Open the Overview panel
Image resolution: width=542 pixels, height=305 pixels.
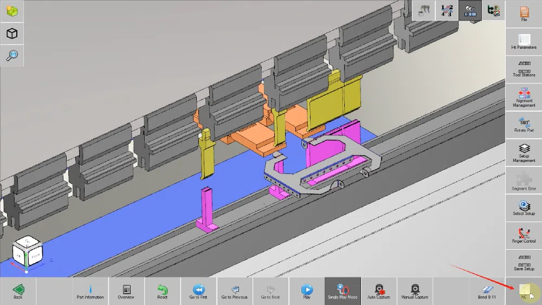click(126, 291)
